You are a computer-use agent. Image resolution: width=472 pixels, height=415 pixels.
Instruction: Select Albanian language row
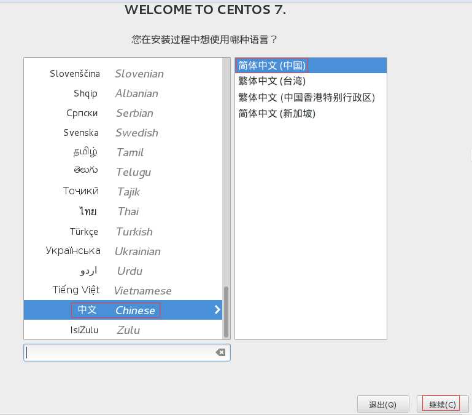click(123, 93)
